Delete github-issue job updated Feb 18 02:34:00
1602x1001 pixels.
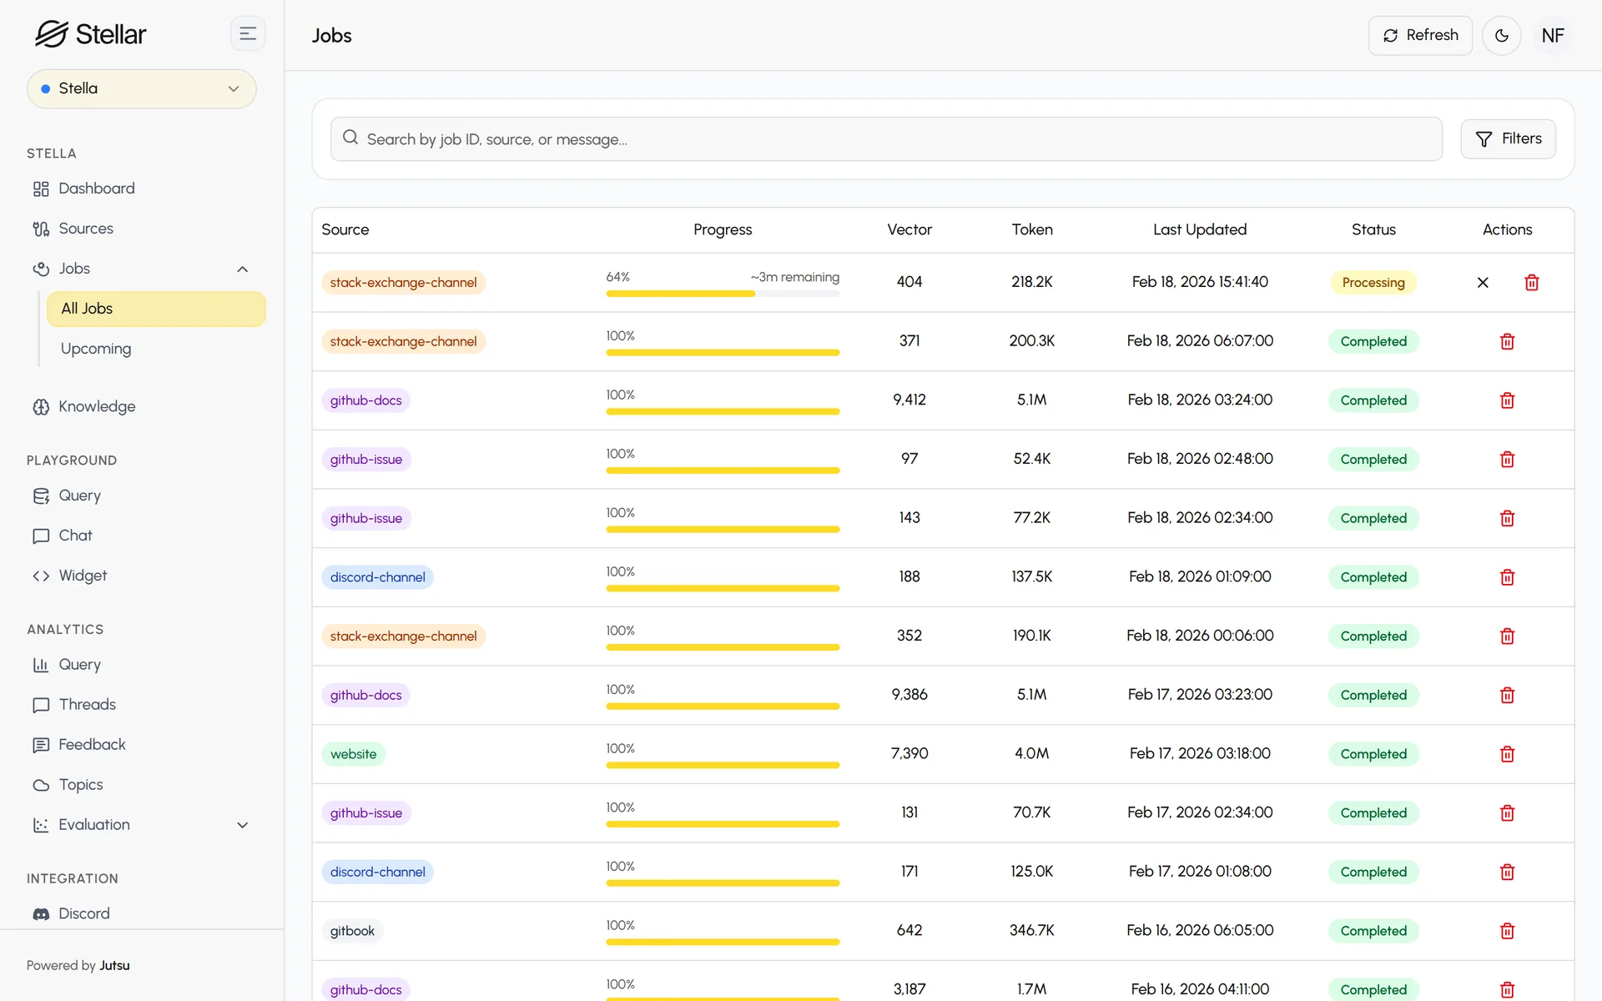[1507, 519]
